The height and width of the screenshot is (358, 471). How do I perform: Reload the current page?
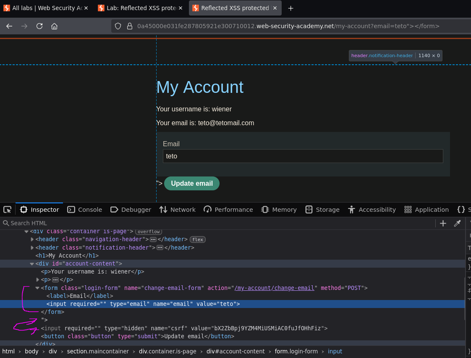(x=39, y=26)
